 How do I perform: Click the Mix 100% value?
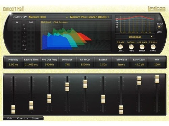coord(157,65)
